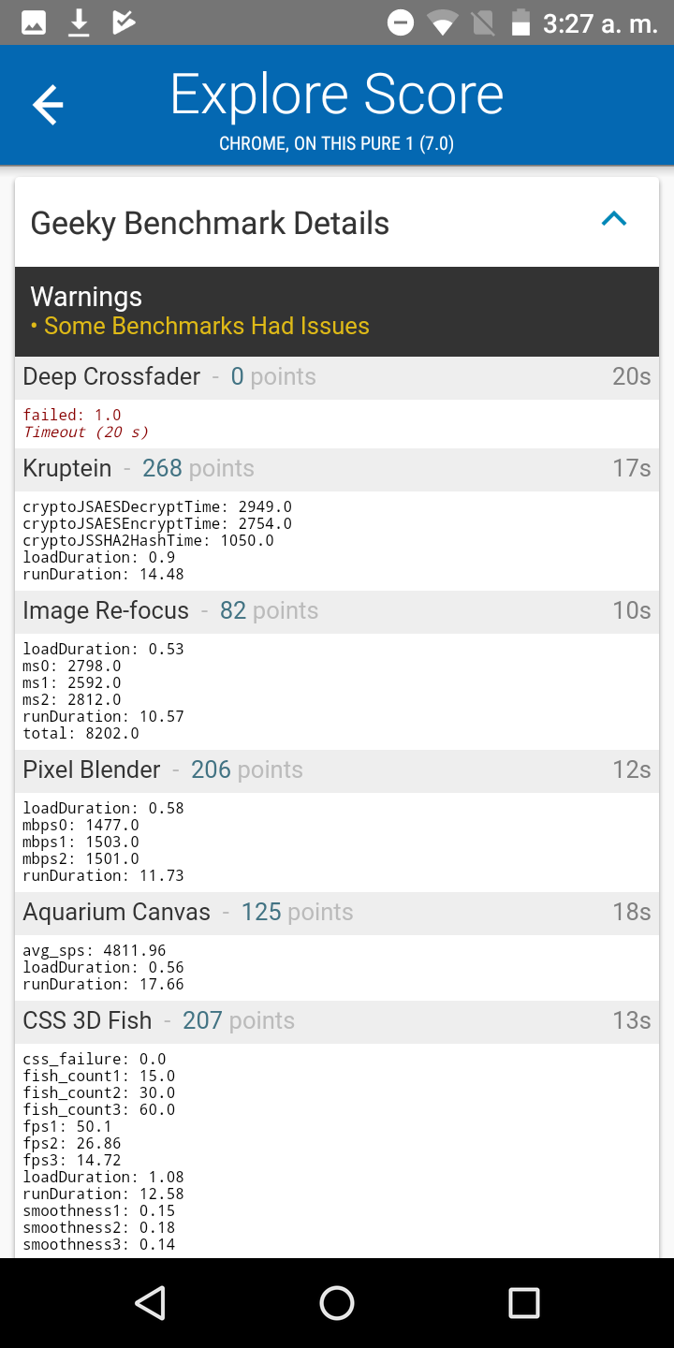The height and width of the screenshot is (1348, 674).
Task: Tap the Pixel Blender benchmark header
Action: (337, 770)
